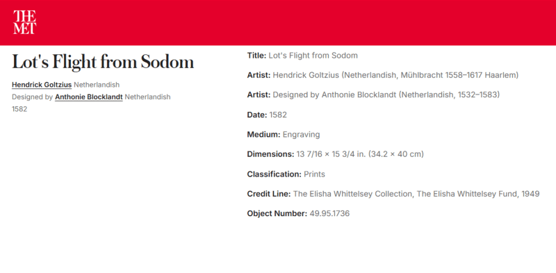Viewport: 556px width, 273px height.
Task: Select the Hendrick Goltzius Mühlbracht artist detail line
Action: click(x=383, y=76)
